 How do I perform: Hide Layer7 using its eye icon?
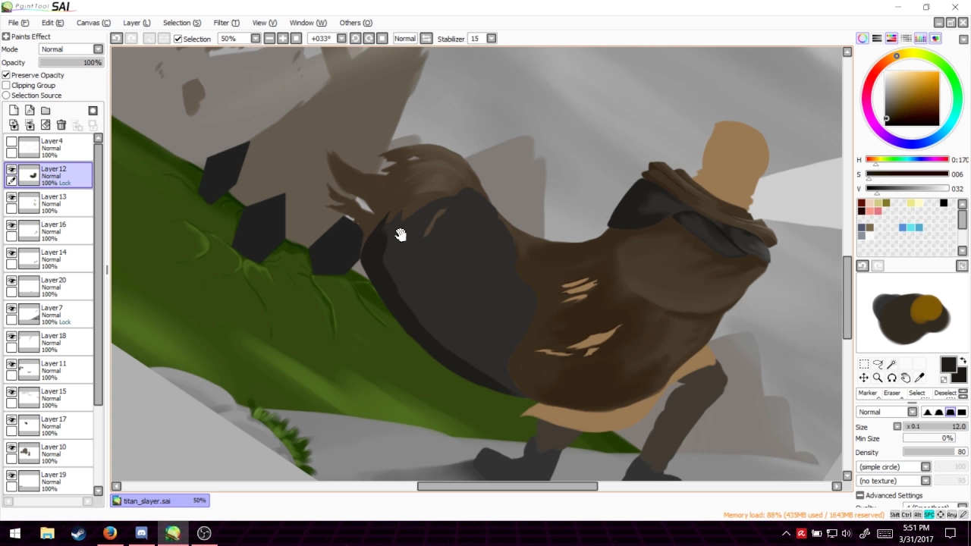pyautogui.click(x=11, y=309)
